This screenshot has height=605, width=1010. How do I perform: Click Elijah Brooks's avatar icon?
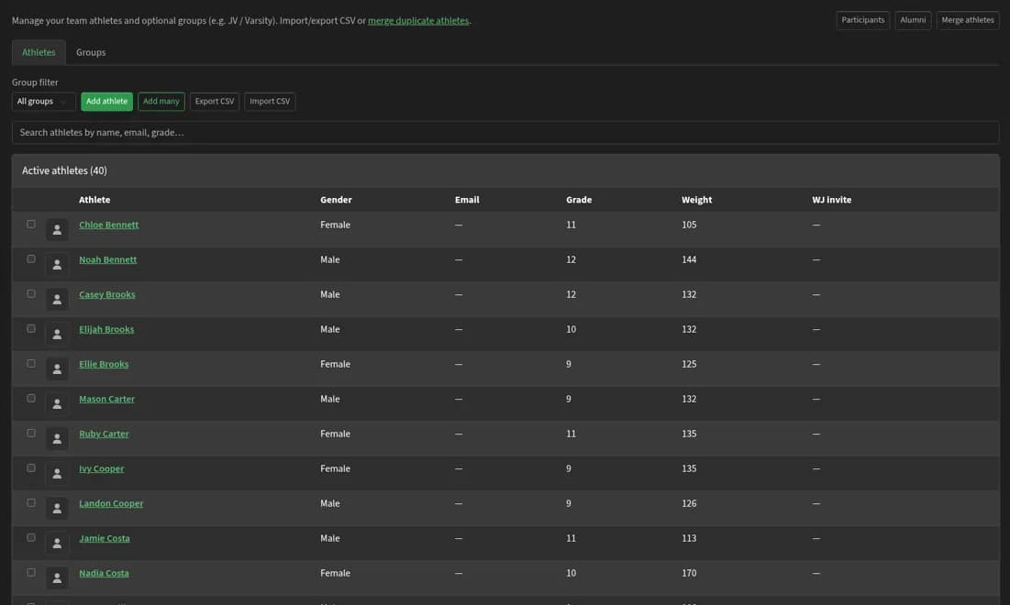click(x=57, y=334)
